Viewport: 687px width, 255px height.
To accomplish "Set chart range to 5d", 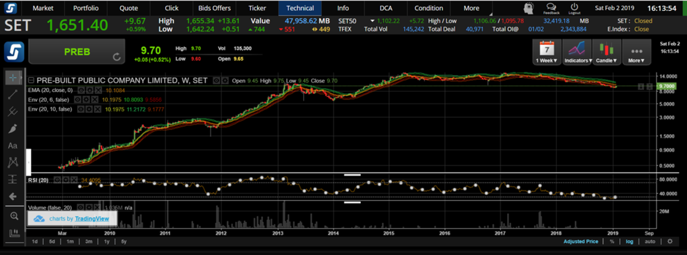I will pyautogui.click(x=52, y=242).
